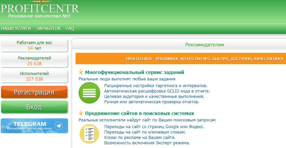Click the orange PROFITCENTR slogan banner
Viewport: 286px width, 148px height.
click(x=181, y=59)
